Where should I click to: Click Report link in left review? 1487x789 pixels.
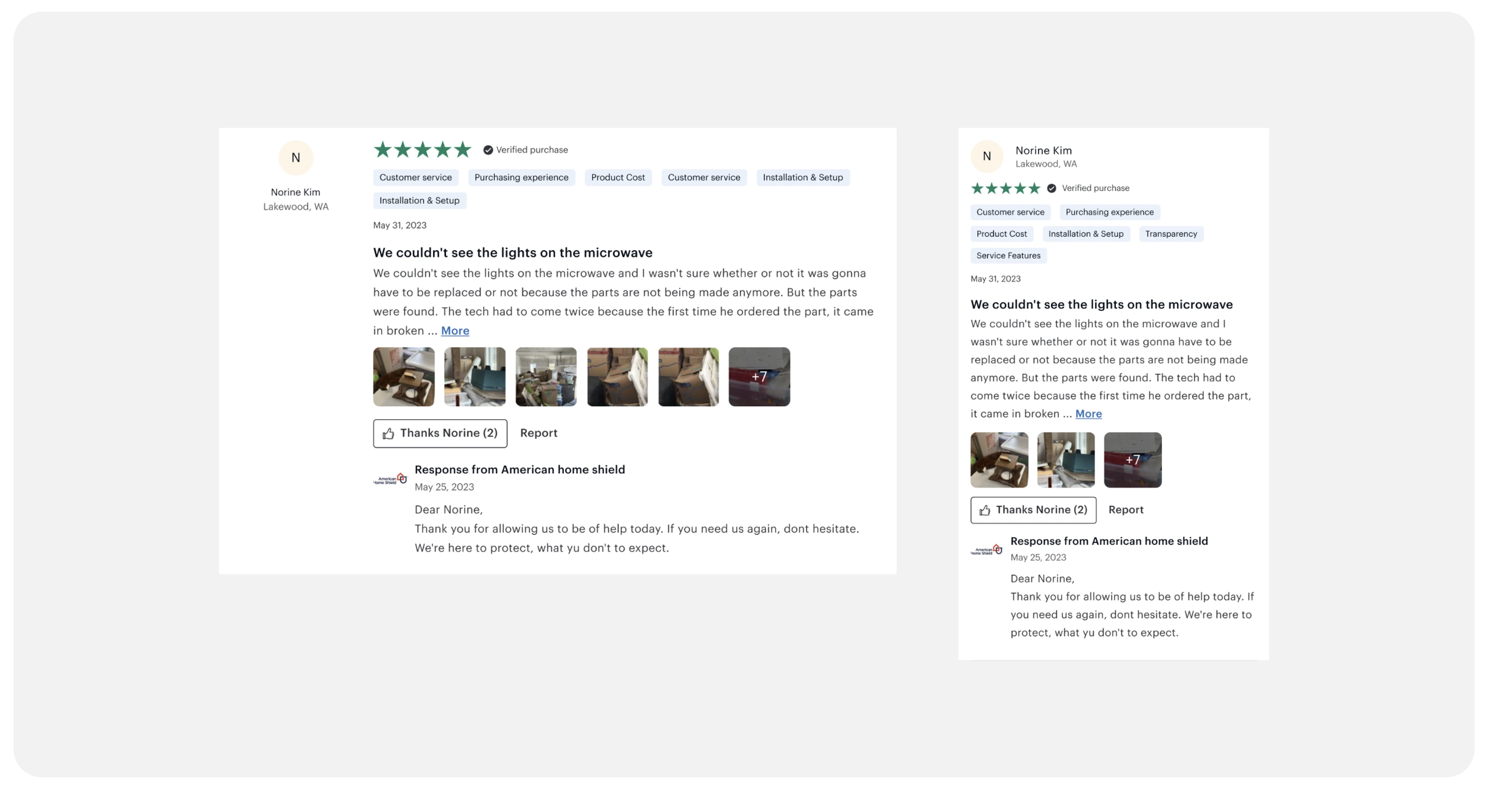[538, 433]
